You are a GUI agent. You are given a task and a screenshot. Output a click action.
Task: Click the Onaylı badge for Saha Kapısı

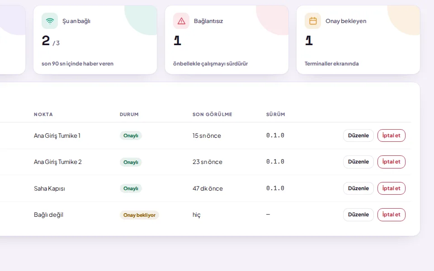(x=131, y=188)
